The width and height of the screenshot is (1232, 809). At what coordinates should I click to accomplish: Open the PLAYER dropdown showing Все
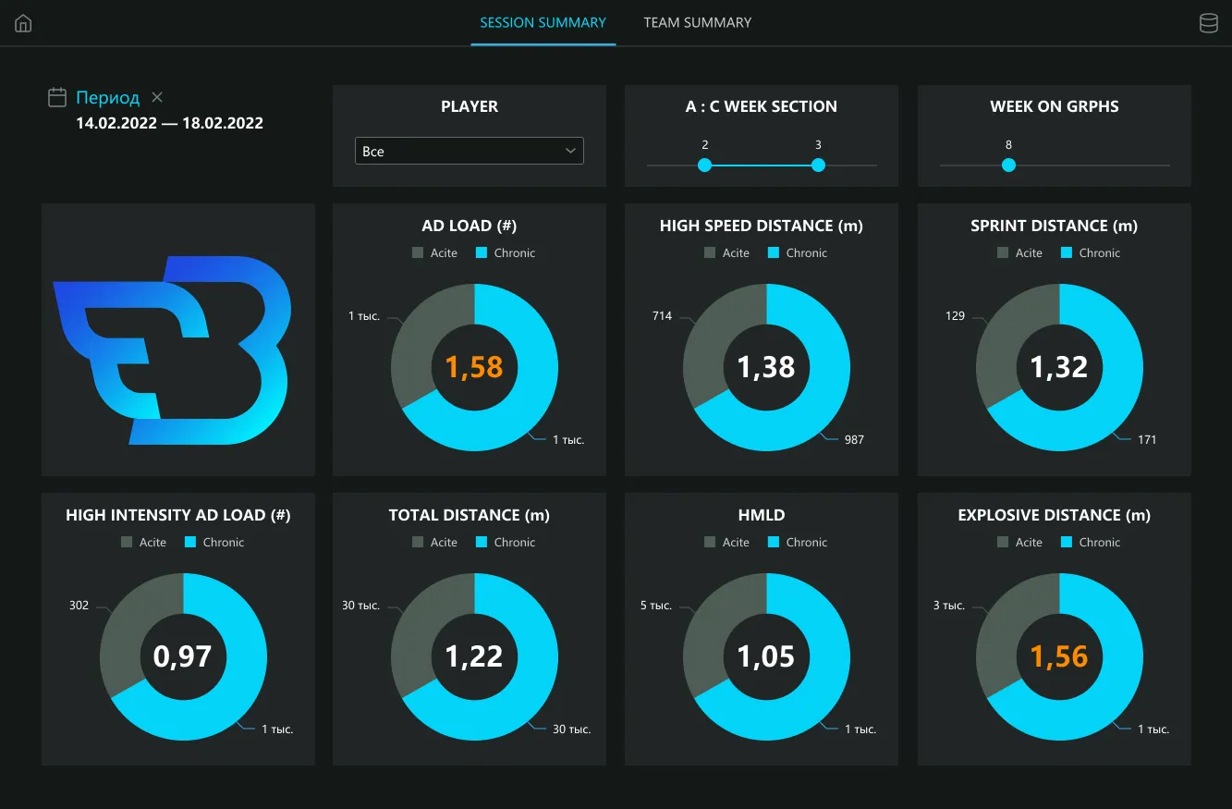469,151
